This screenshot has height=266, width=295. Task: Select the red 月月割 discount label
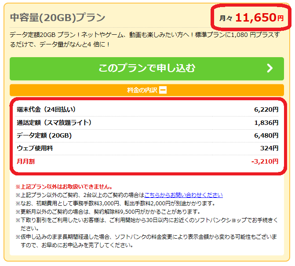tap(25, 161)
